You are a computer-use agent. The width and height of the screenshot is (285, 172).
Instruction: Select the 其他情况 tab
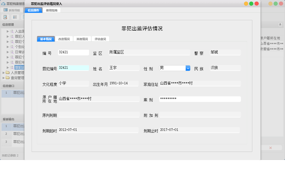(x=83, y=39)
